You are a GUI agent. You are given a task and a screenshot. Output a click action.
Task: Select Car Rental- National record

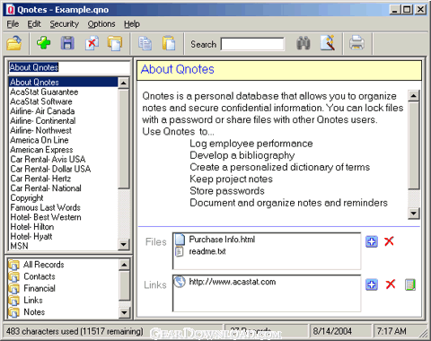(64, 188)
